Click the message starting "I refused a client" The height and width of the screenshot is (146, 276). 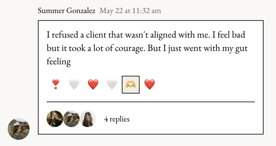coord(147,48)
